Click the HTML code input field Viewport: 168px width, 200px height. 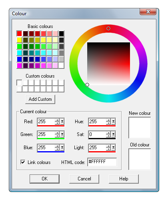[102, 162]
